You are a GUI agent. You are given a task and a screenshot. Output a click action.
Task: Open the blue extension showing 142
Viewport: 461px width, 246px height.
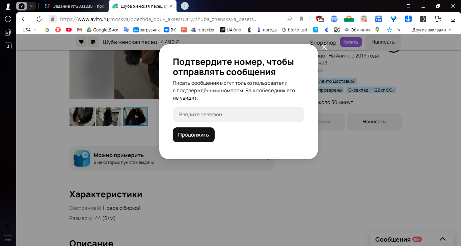[378, 19]
